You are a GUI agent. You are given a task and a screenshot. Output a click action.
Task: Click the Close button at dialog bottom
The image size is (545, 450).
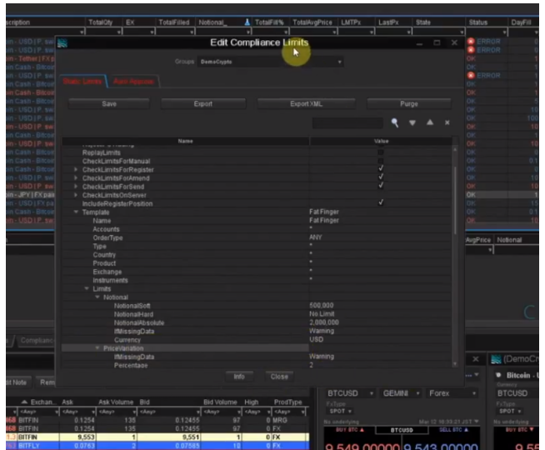tap(279, 377)
